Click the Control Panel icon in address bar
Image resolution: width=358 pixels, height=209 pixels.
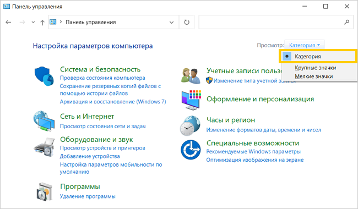click(53, 22)
